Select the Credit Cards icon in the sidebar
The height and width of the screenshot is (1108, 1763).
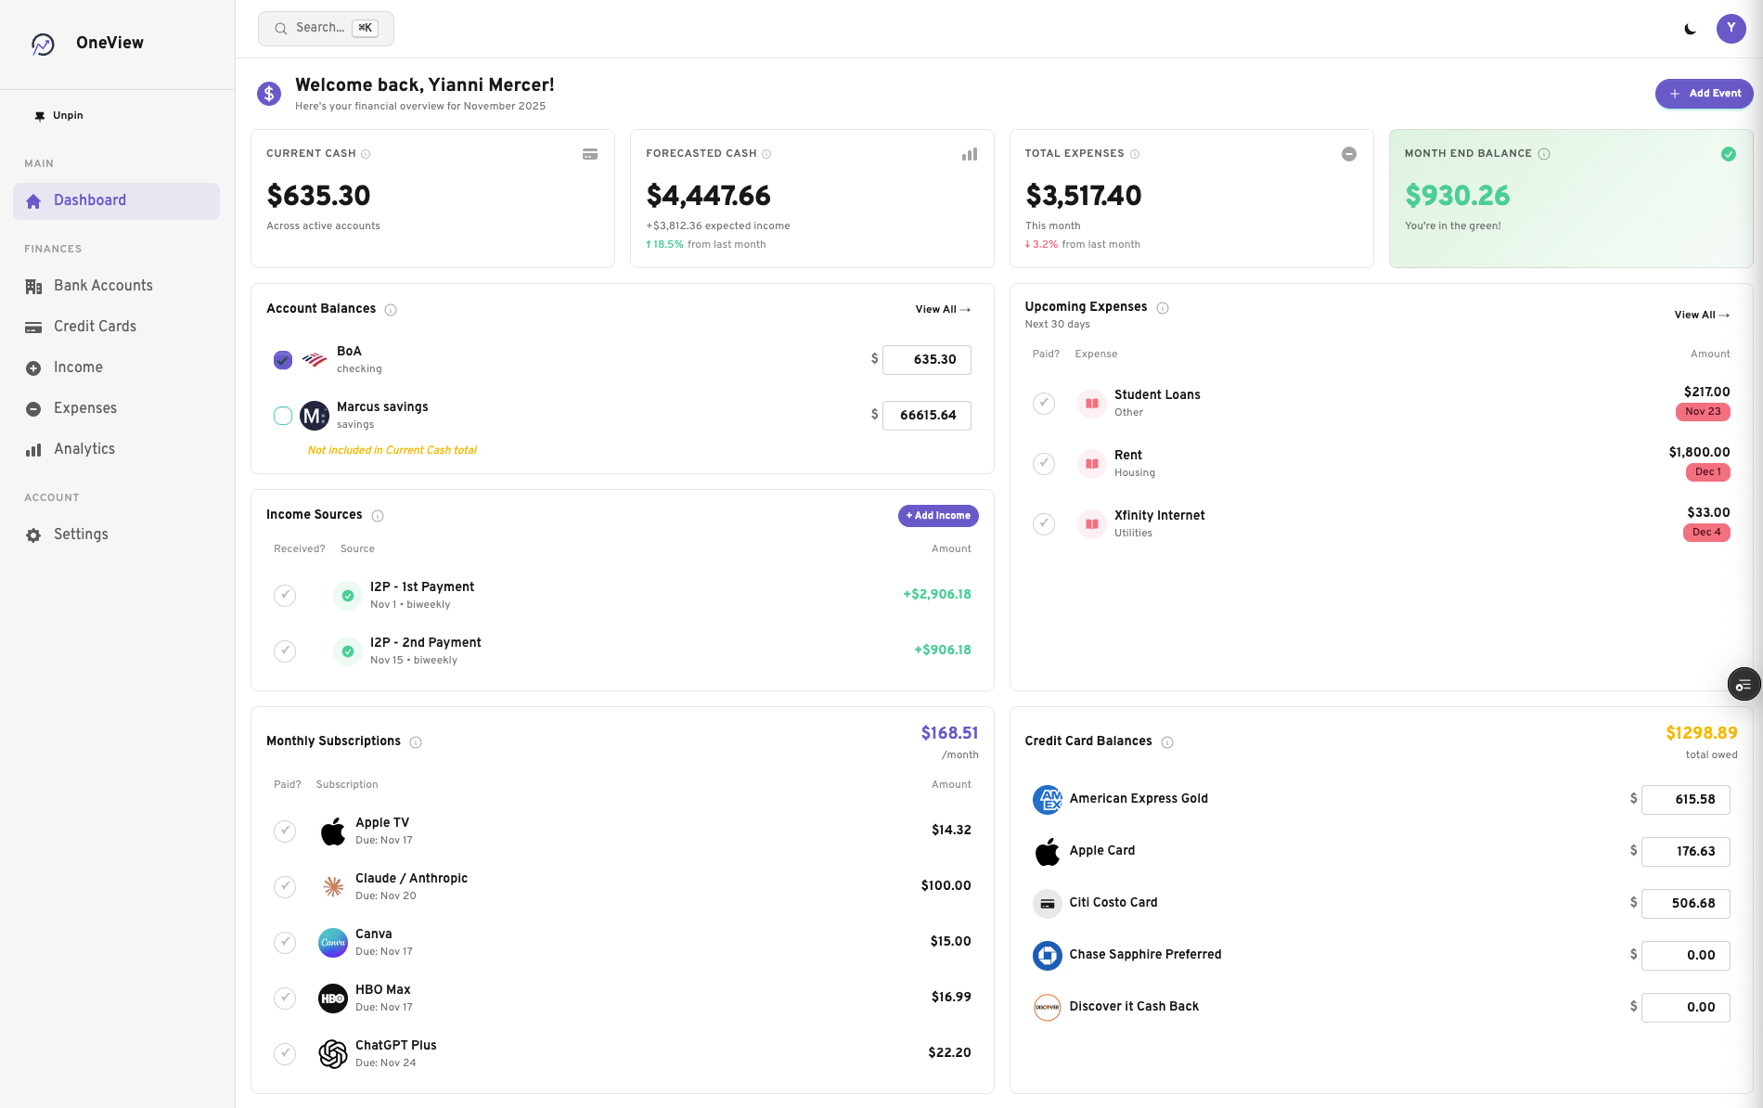(x=33, y=326)
